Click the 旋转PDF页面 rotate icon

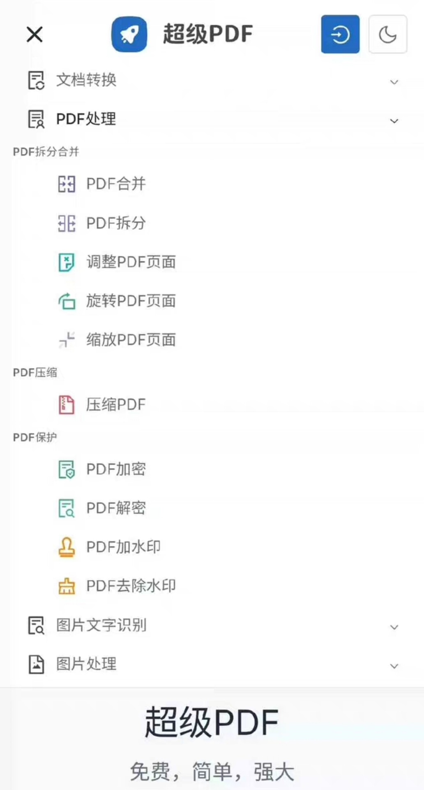[x=67, y=301]
